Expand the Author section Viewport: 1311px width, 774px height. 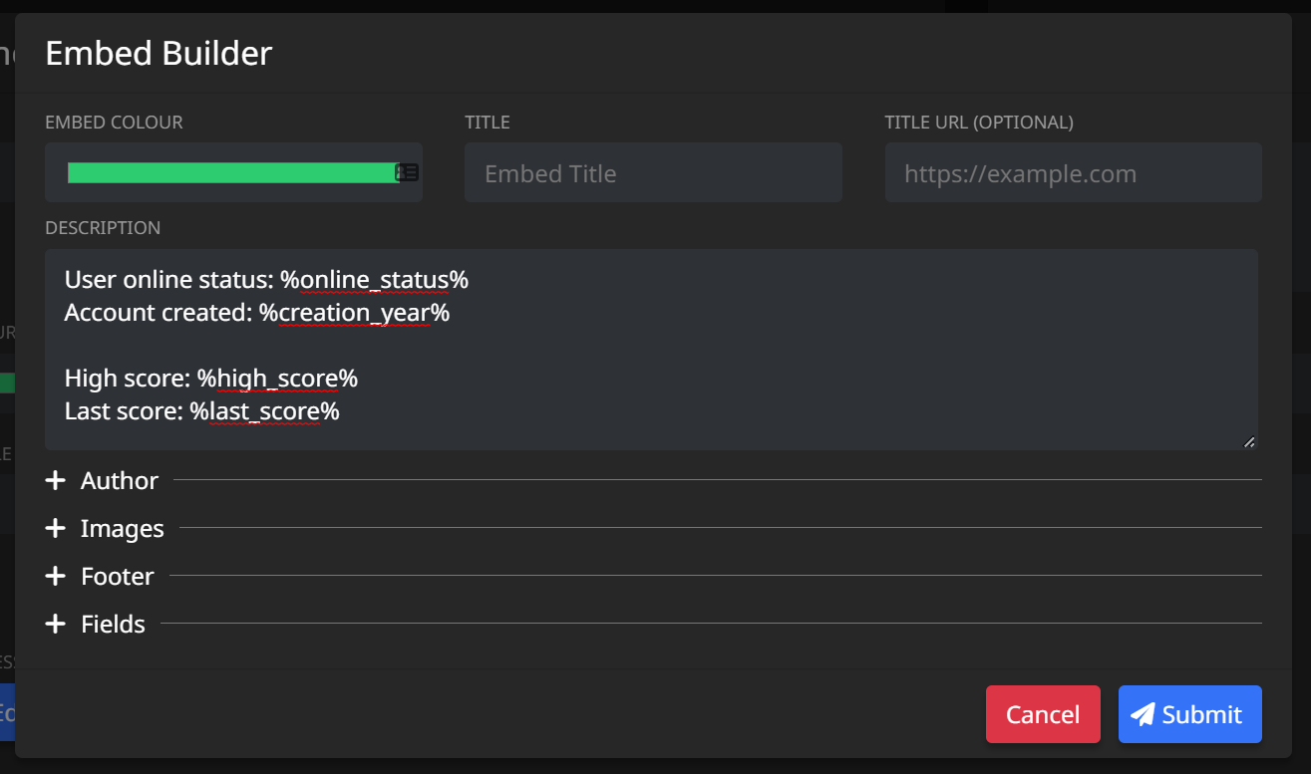[x=119, y=480]
